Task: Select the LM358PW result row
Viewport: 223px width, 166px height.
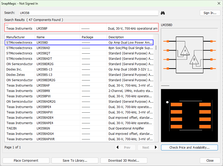Action: pos(79,96)
